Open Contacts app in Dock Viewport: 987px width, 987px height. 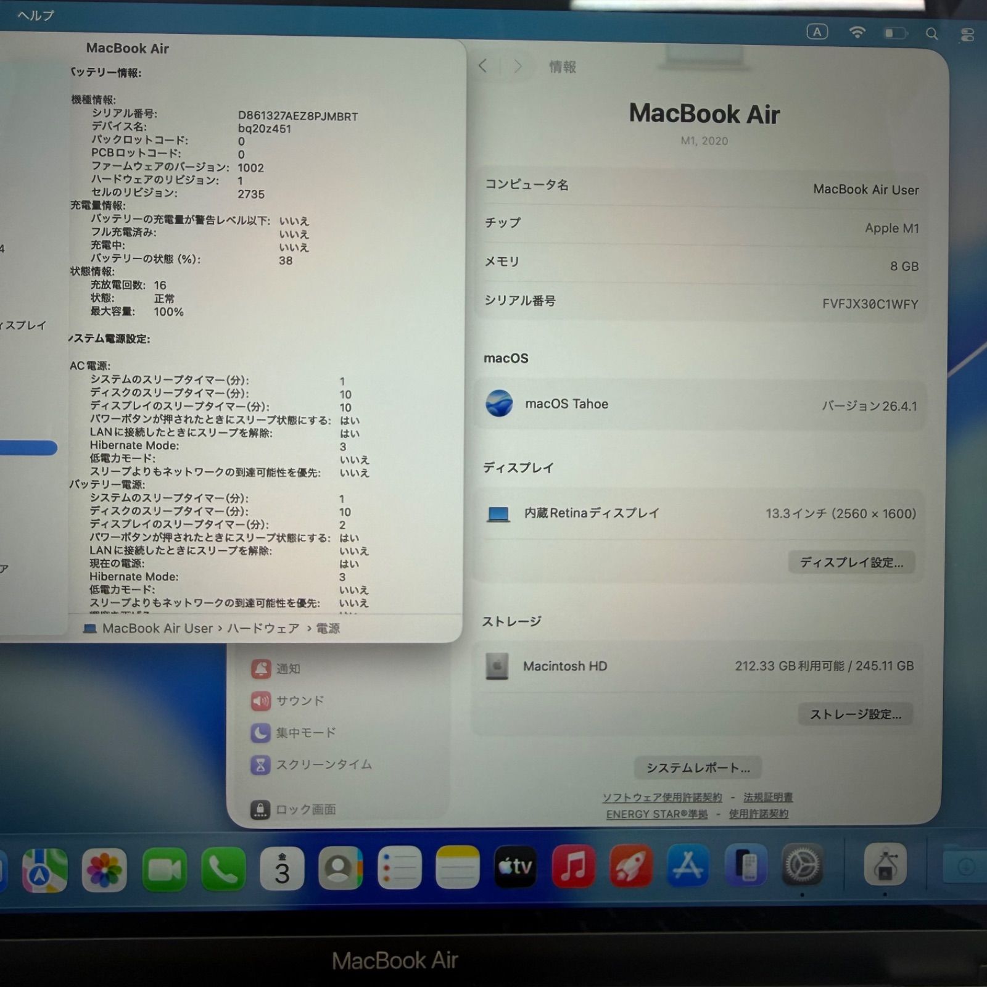[x=341, y=869]
